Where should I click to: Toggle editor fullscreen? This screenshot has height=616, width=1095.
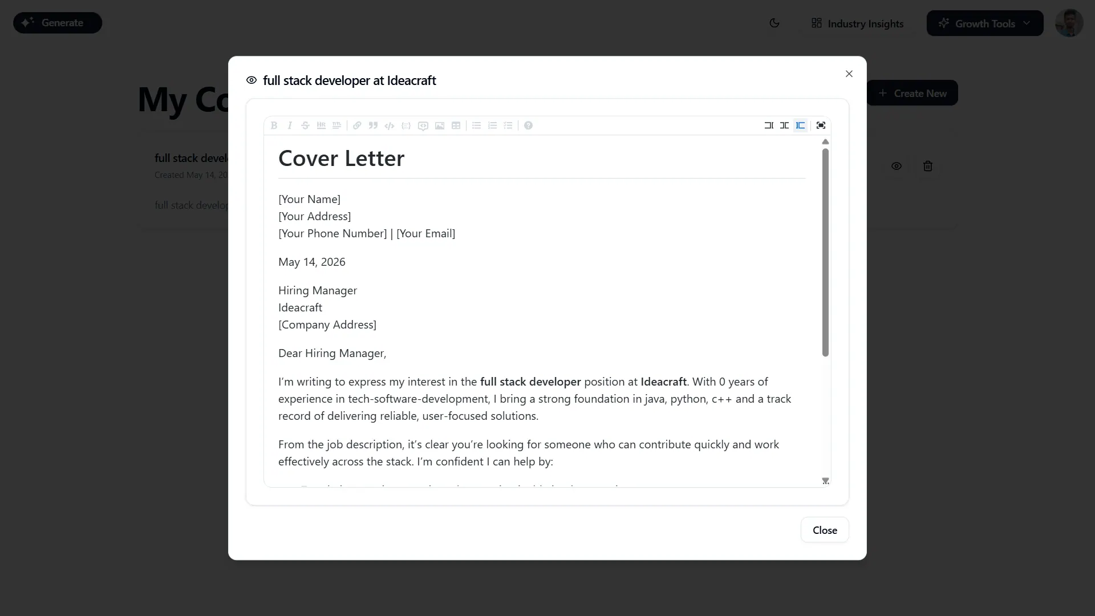coord(821,125)
